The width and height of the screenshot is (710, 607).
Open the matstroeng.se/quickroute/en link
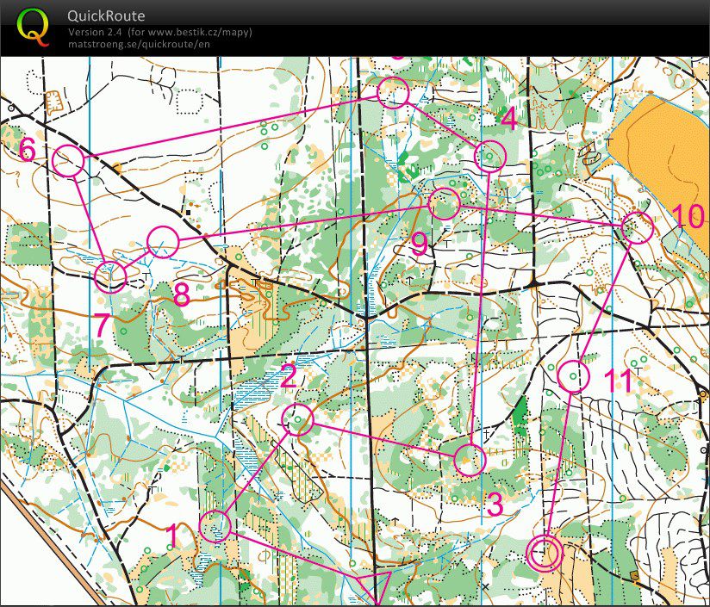tap(139, 44)
